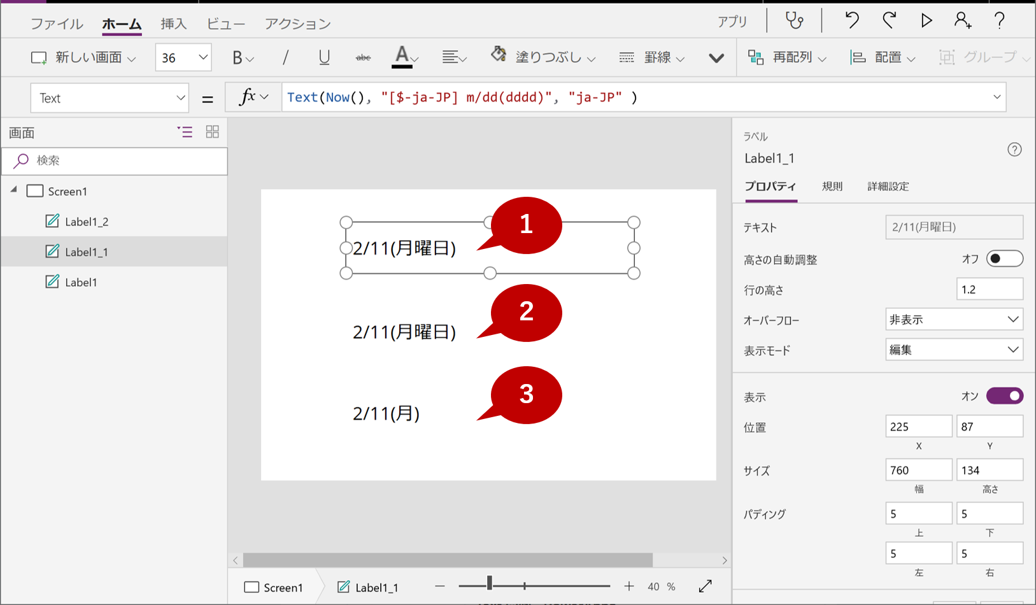Switch screens panel to grid view icon
Screen dimensions: 1036x605
(x=212, y=132)
